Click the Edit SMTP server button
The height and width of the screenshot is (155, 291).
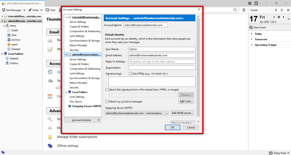click(182, 113)
